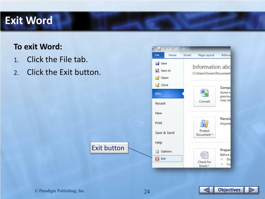Click the Convert document icon
Screen dimensions: 265x199
[204, 93]
